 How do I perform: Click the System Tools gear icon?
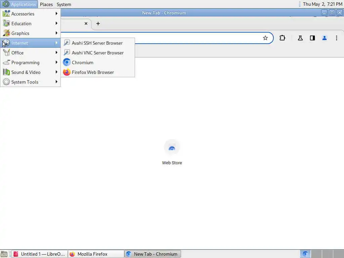coord(6,82)
